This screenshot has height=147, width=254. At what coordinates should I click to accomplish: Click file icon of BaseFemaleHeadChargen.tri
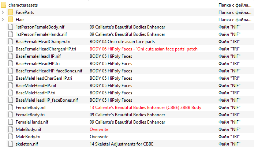point(11,41)
